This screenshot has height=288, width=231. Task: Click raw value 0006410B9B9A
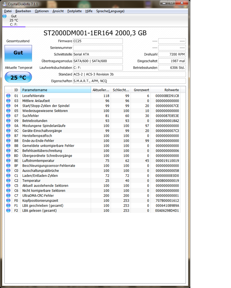pos(167,205)
